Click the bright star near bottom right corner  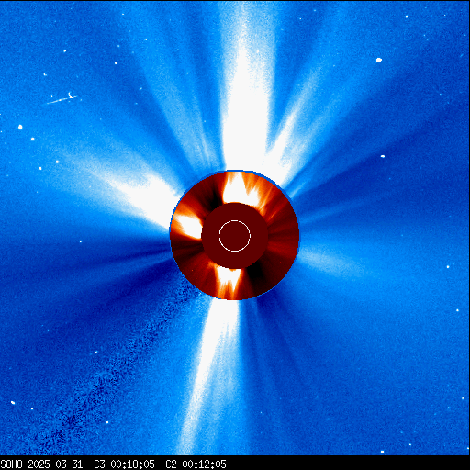coord(382,452)
